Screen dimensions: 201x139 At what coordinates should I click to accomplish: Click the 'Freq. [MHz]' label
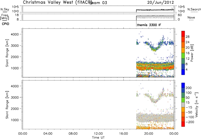tap(5, 17)
